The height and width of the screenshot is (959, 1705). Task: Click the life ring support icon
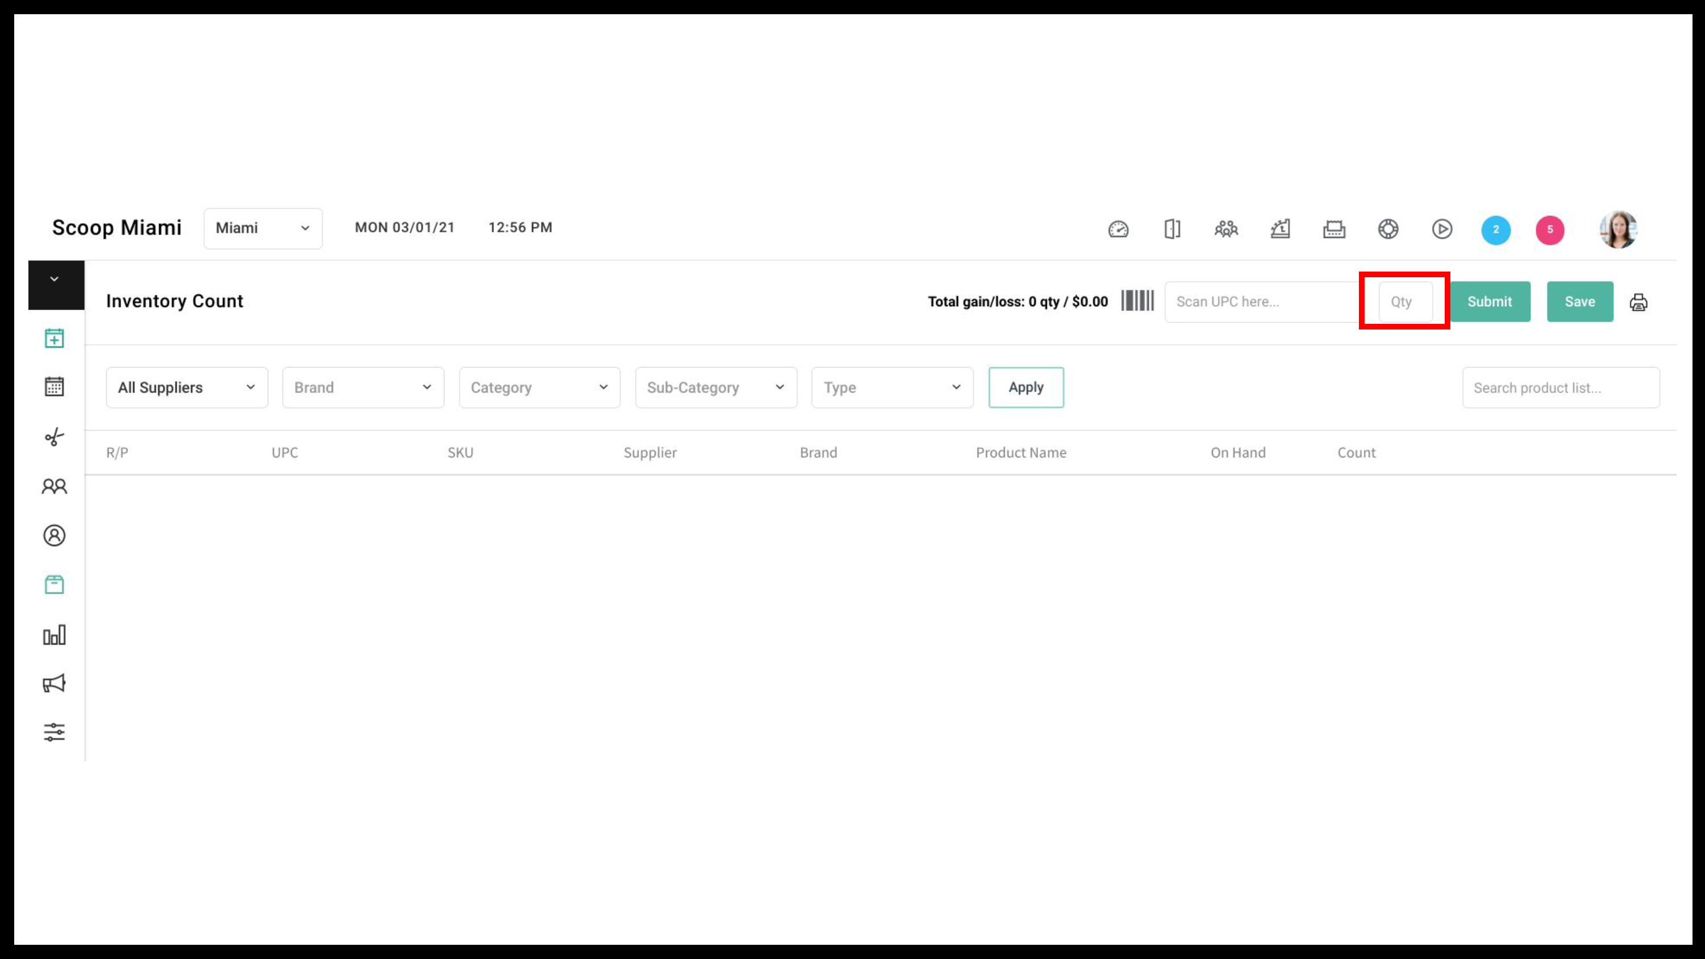(1388, 229)
